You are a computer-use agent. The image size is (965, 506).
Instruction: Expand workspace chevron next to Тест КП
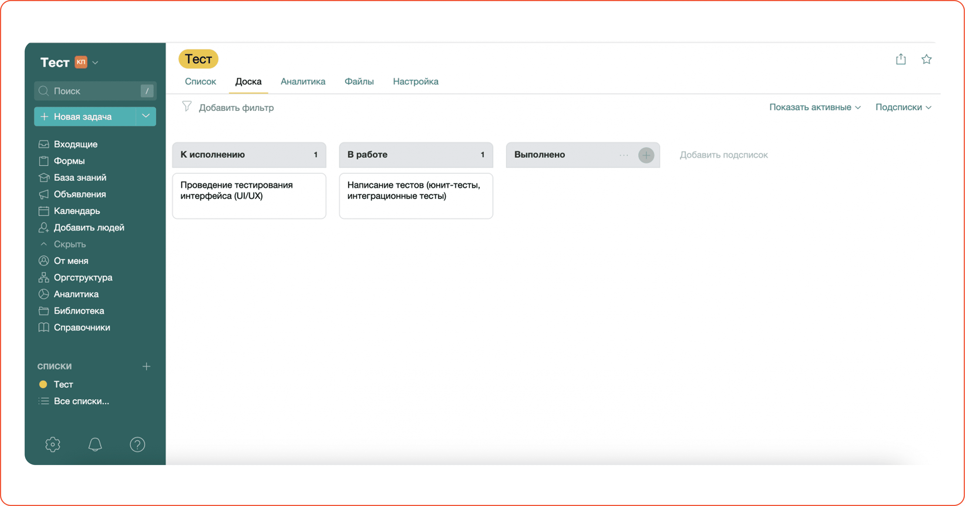[x=95, y=63]
